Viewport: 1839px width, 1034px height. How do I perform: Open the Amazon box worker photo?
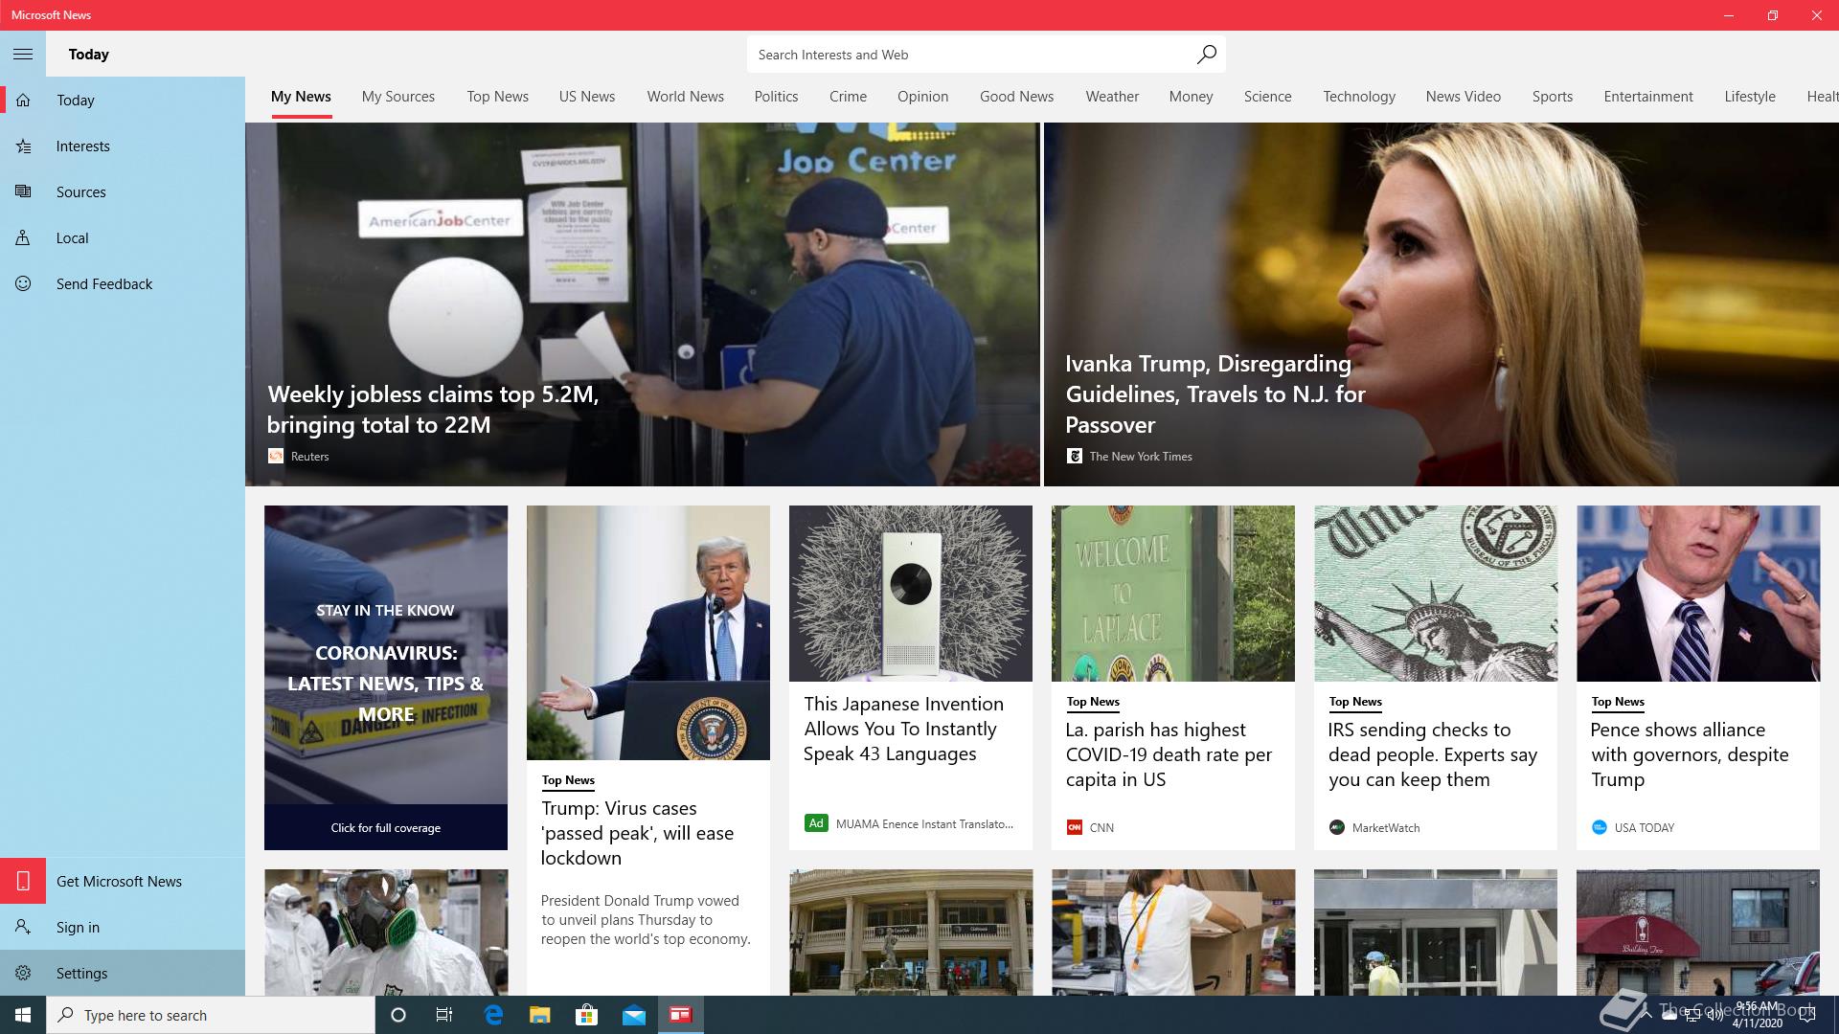tap(1173, 933)
